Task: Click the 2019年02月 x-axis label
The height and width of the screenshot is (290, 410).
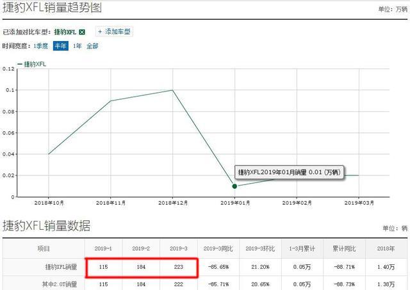Action: point(297,203)
